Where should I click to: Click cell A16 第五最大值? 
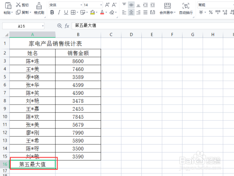(32, 164)
